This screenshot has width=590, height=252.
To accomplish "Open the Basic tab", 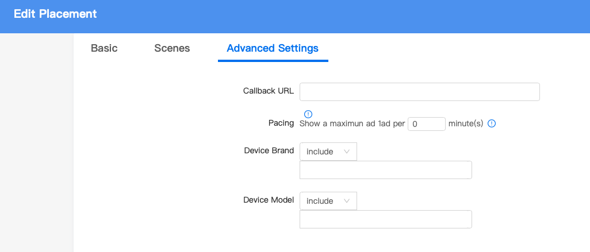I will 104,48.
